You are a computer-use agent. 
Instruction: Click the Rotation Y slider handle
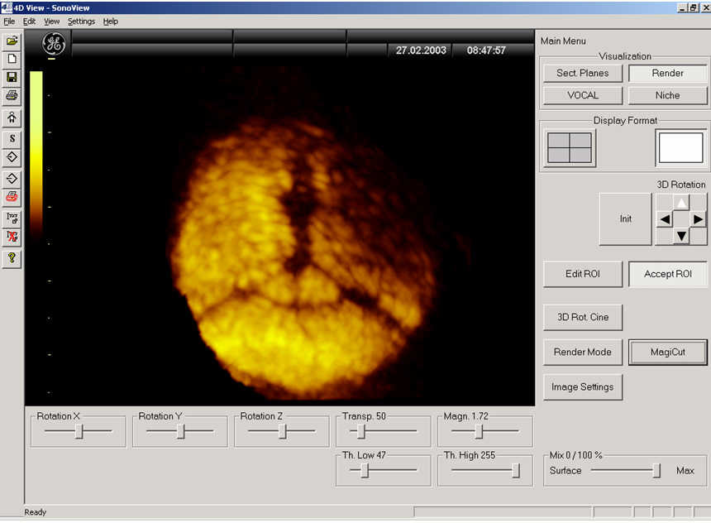tap(180, 431)
